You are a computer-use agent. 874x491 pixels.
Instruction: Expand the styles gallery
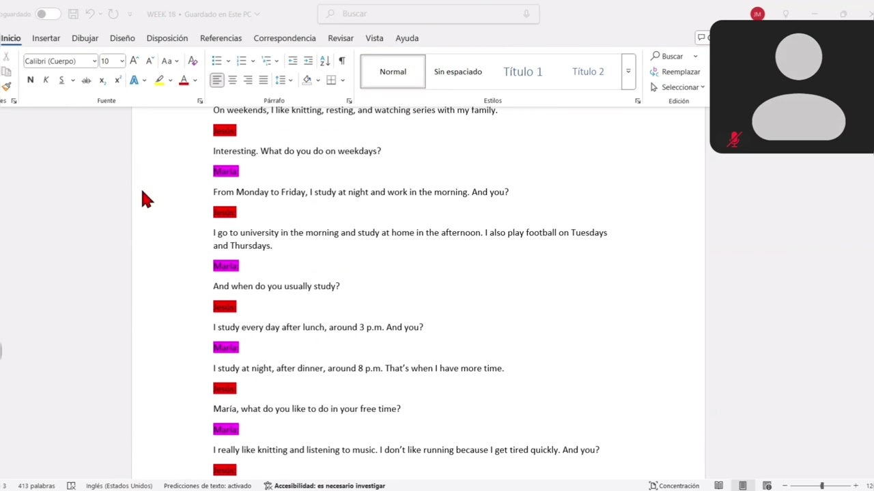pos(628,71)
